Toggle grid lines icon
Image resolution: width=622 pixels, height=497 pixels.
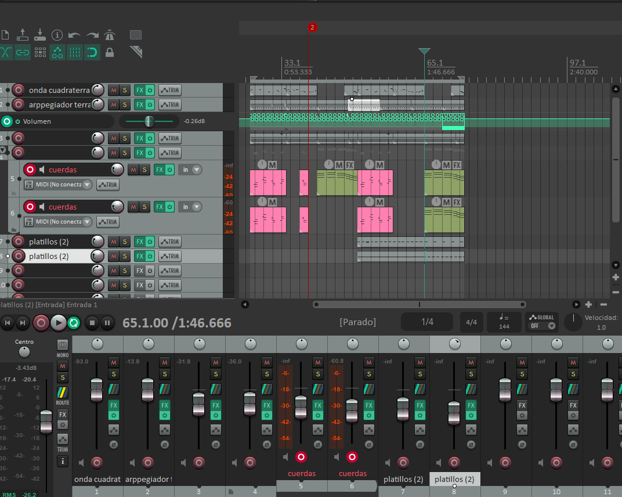75,52
